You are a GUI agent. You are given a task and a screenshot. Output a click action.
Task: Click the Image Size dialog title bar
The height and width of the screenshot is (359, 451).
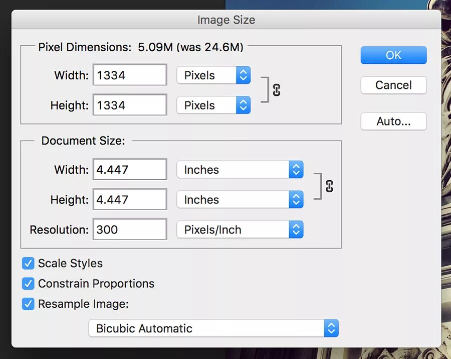(x=226, y=21)
